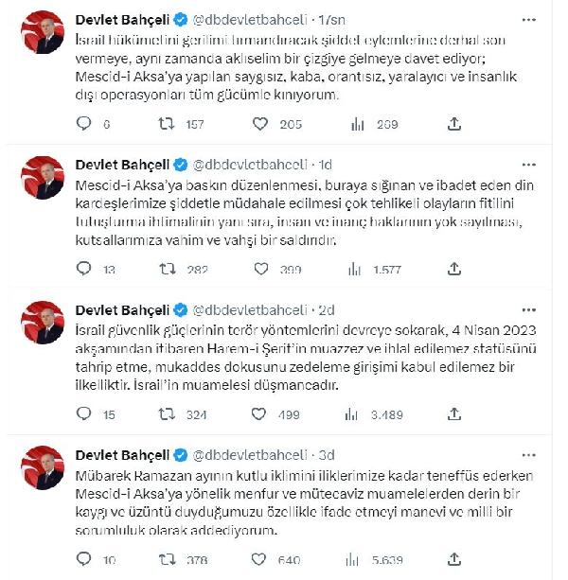The image size is (568, 580).
Task: Like the tweet with 399 likes
Action: coord(259,270)
